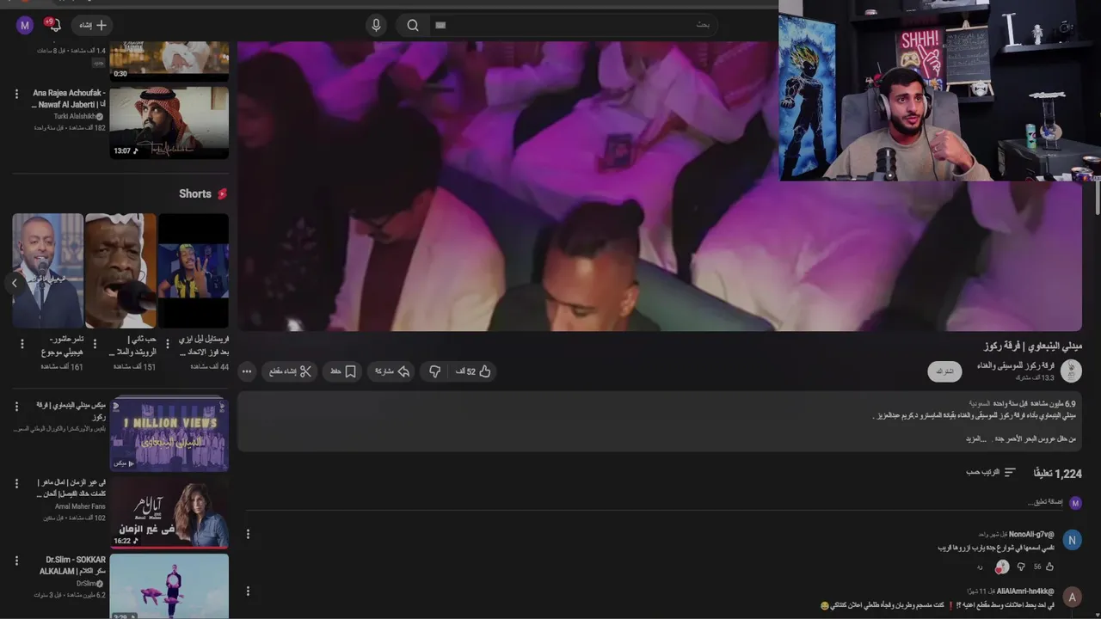Screen dimensions: 1101x619
Task: Click the 1,224 تعليقًا comments count
Action: pyautogui.click(x=1057, y=474)
